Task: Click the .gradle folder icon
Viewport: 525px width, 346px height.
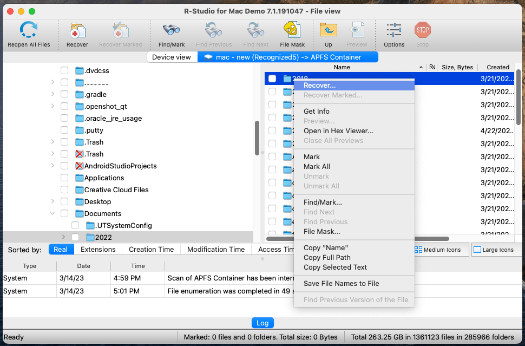Action: click(x=80, y=94)
